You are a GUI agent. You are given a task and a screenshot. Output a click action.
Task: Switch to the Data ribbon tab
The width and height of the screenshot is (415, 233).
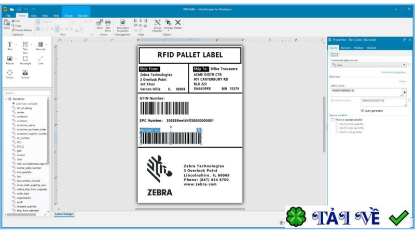(x=34, y=16)
